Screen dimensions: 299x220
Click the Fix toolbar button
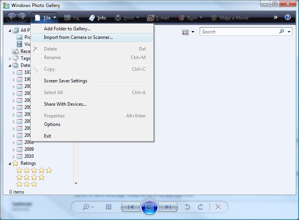72,18
